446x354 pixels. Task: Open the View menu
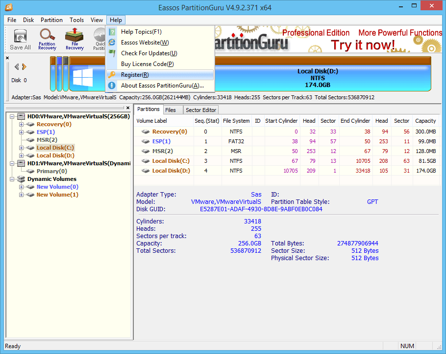[x=97, y=20]
